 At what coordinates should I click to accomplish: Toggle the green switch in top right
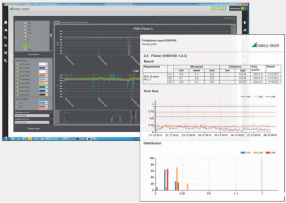pyautogui.click(x=244, y=8)
